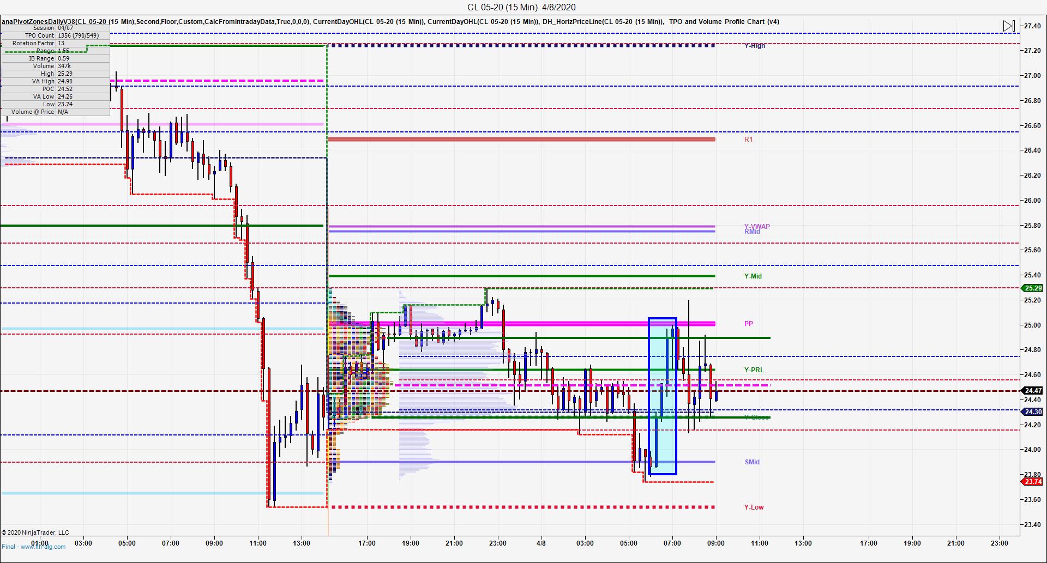
Task: Select the Volume @ Price N/A row
Action: [x=56, y=112]
